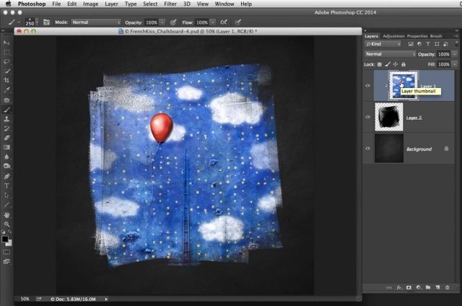462x306 pixels.
Task: Open the Brush panel toggle icon in options bar
Action: point(46,22)
